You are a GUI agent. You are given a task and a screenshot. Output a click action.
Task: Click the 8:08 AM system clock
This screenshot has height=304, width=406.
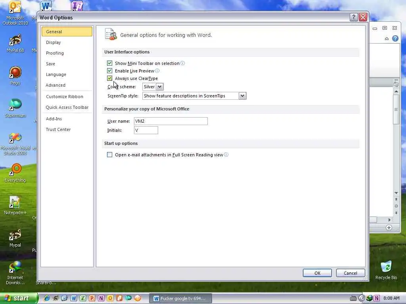click(x=391, y=298)
